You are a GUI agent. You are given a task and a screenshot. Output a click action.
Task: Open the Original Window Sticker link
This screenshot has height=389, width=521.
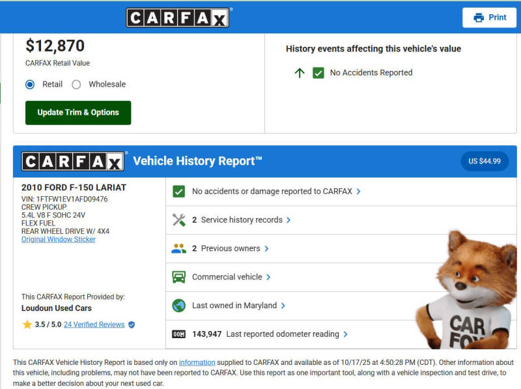click(59, 239)
